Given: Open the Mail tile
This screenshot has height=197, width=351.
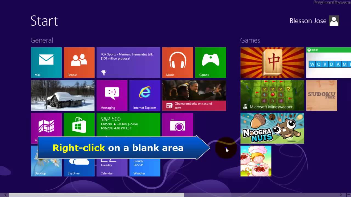Looking at the screenshot, I should pos(46,63).
